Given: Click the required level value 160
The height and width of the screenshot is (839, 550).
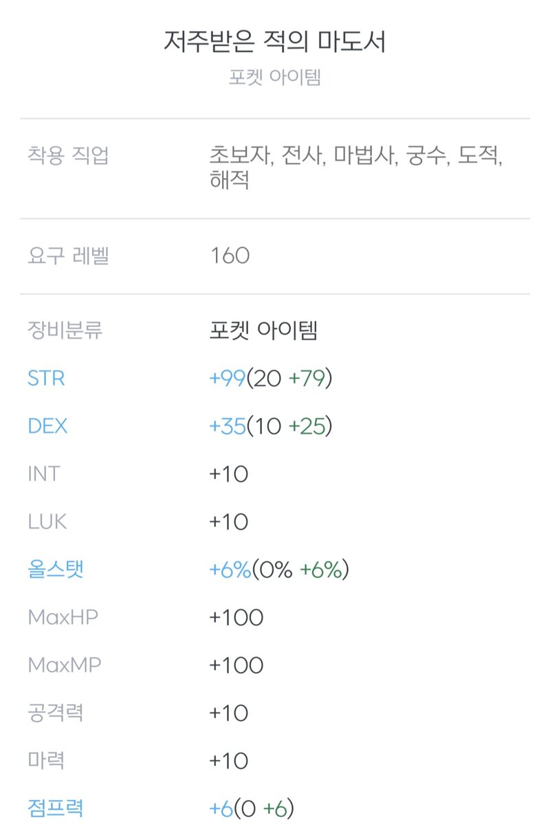Looking at the screenshot, I should [x=230, y=256].
